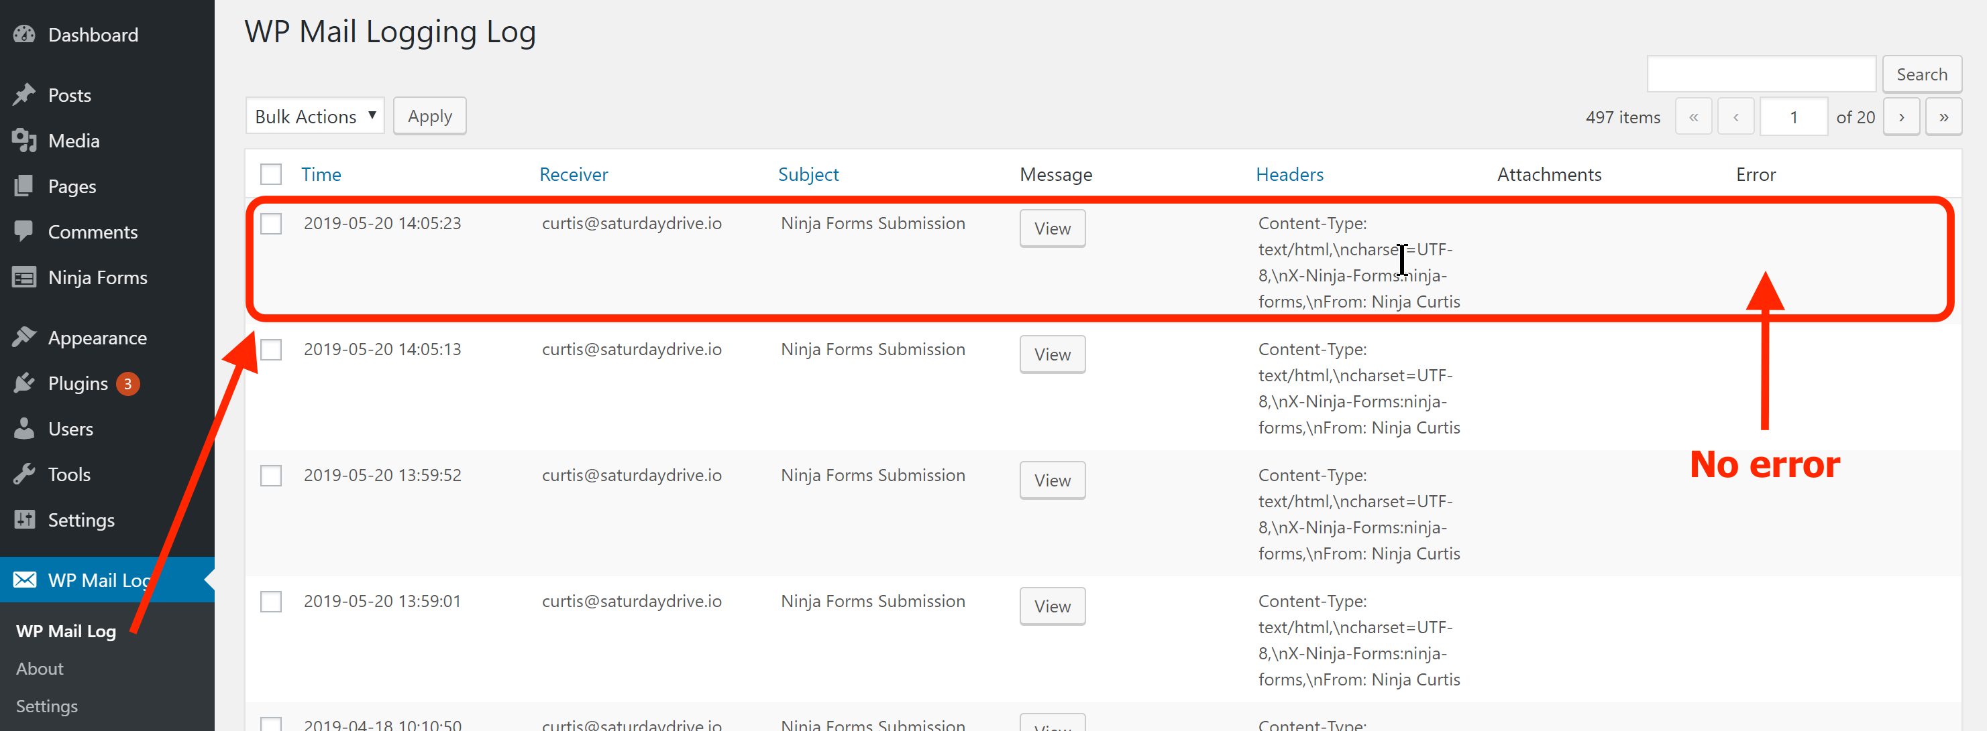Open Plugins showing 3 updates badge
The image size is (1987, 731).
pyautogui.click(x=24, y=383)
